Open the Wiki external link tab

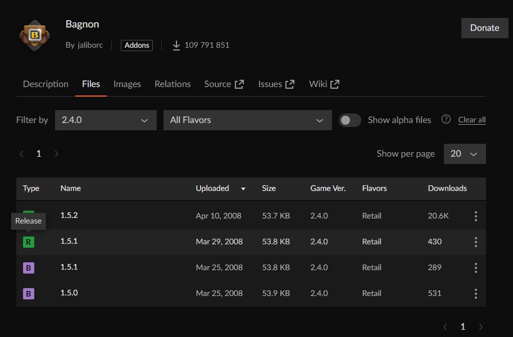tap(324, 84)
